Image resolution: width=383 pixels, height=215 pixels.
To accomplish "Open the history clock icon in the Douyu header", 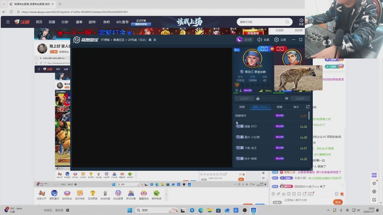I will click(301, 21).
